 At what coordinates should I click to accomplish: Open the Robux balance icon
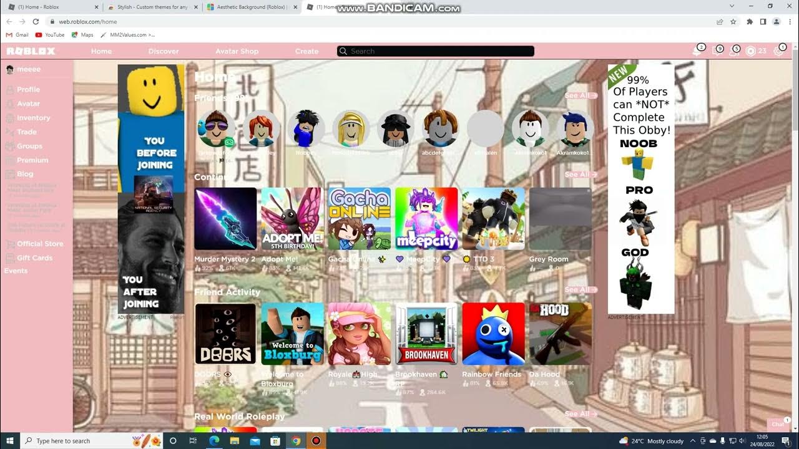click(x=750, y=51)
